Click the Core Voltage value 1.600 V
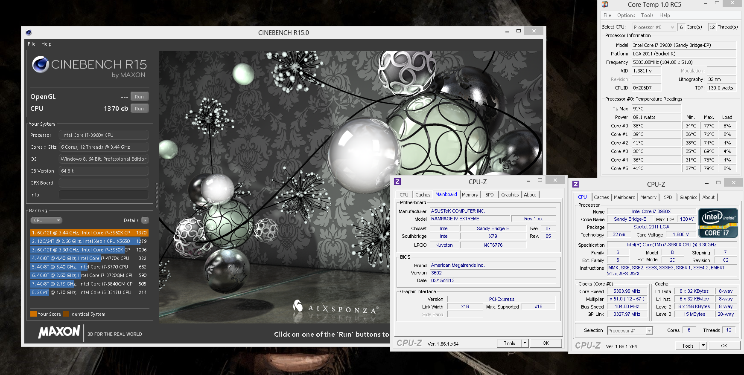This screenshot has width=744, height=375. (681, 235)
